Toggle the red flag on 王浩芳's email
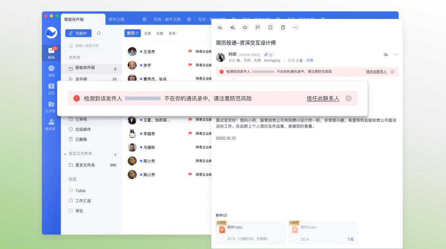 [x=190, y=51]
